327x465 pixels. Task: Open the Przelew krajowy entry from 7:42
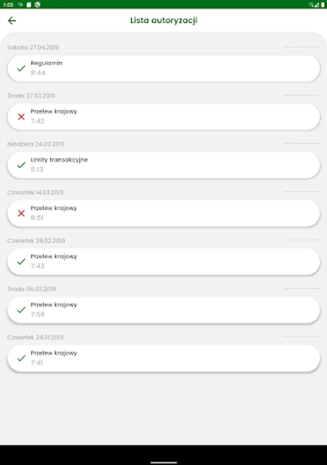tap(164, 117)
